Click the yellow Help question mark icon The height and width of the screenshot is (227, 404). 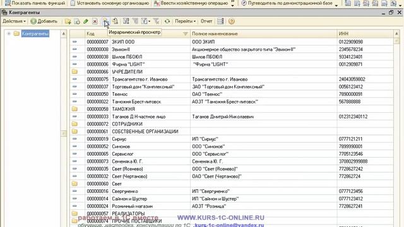click(232, 21)
